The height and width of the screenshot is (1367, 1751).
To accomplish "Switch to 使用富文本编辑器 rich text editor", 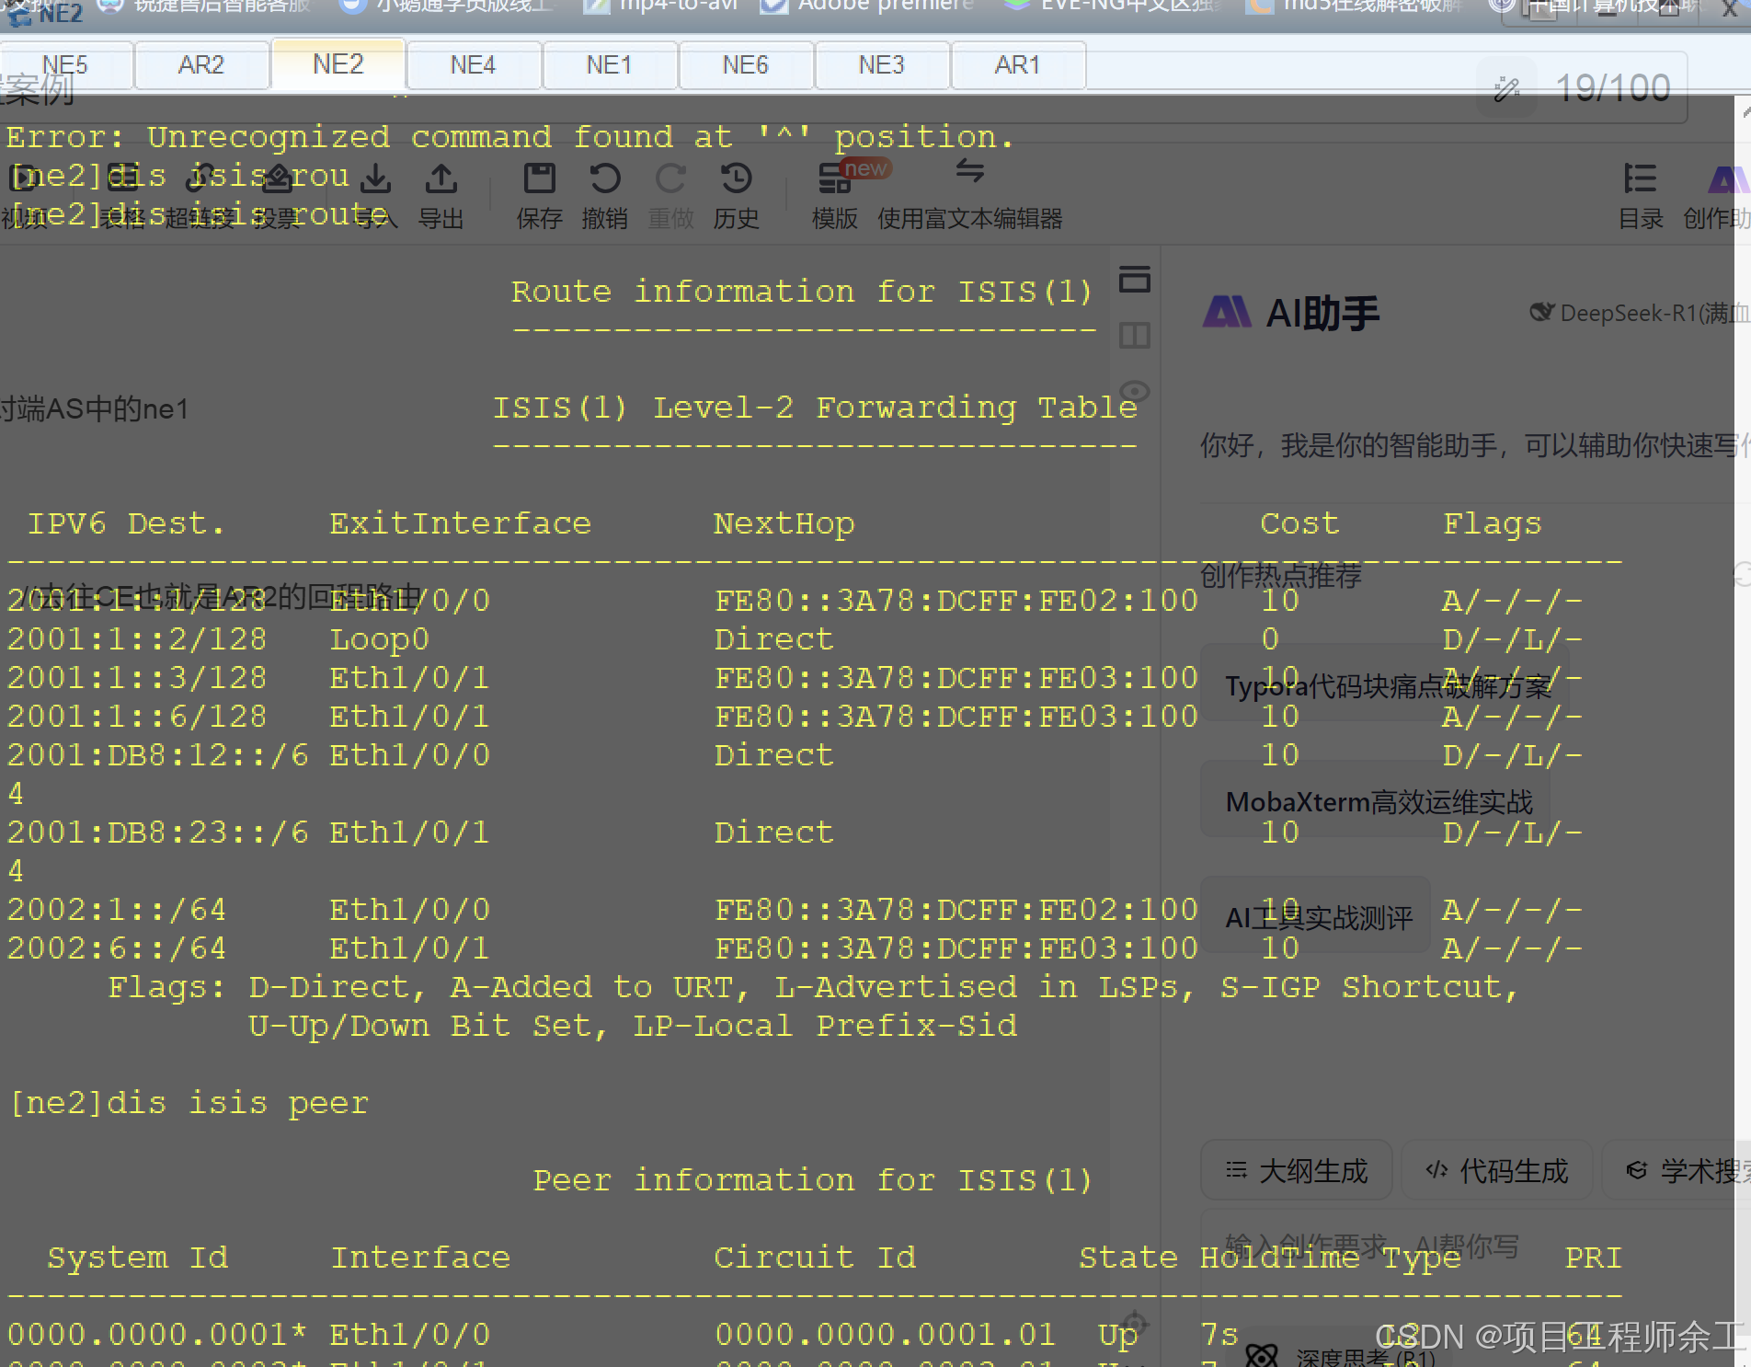I will coord(970,196).
